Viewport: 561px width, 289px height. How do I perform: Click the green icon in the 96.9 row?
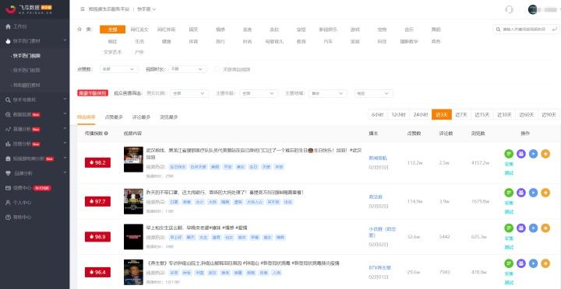pos(509,228)
